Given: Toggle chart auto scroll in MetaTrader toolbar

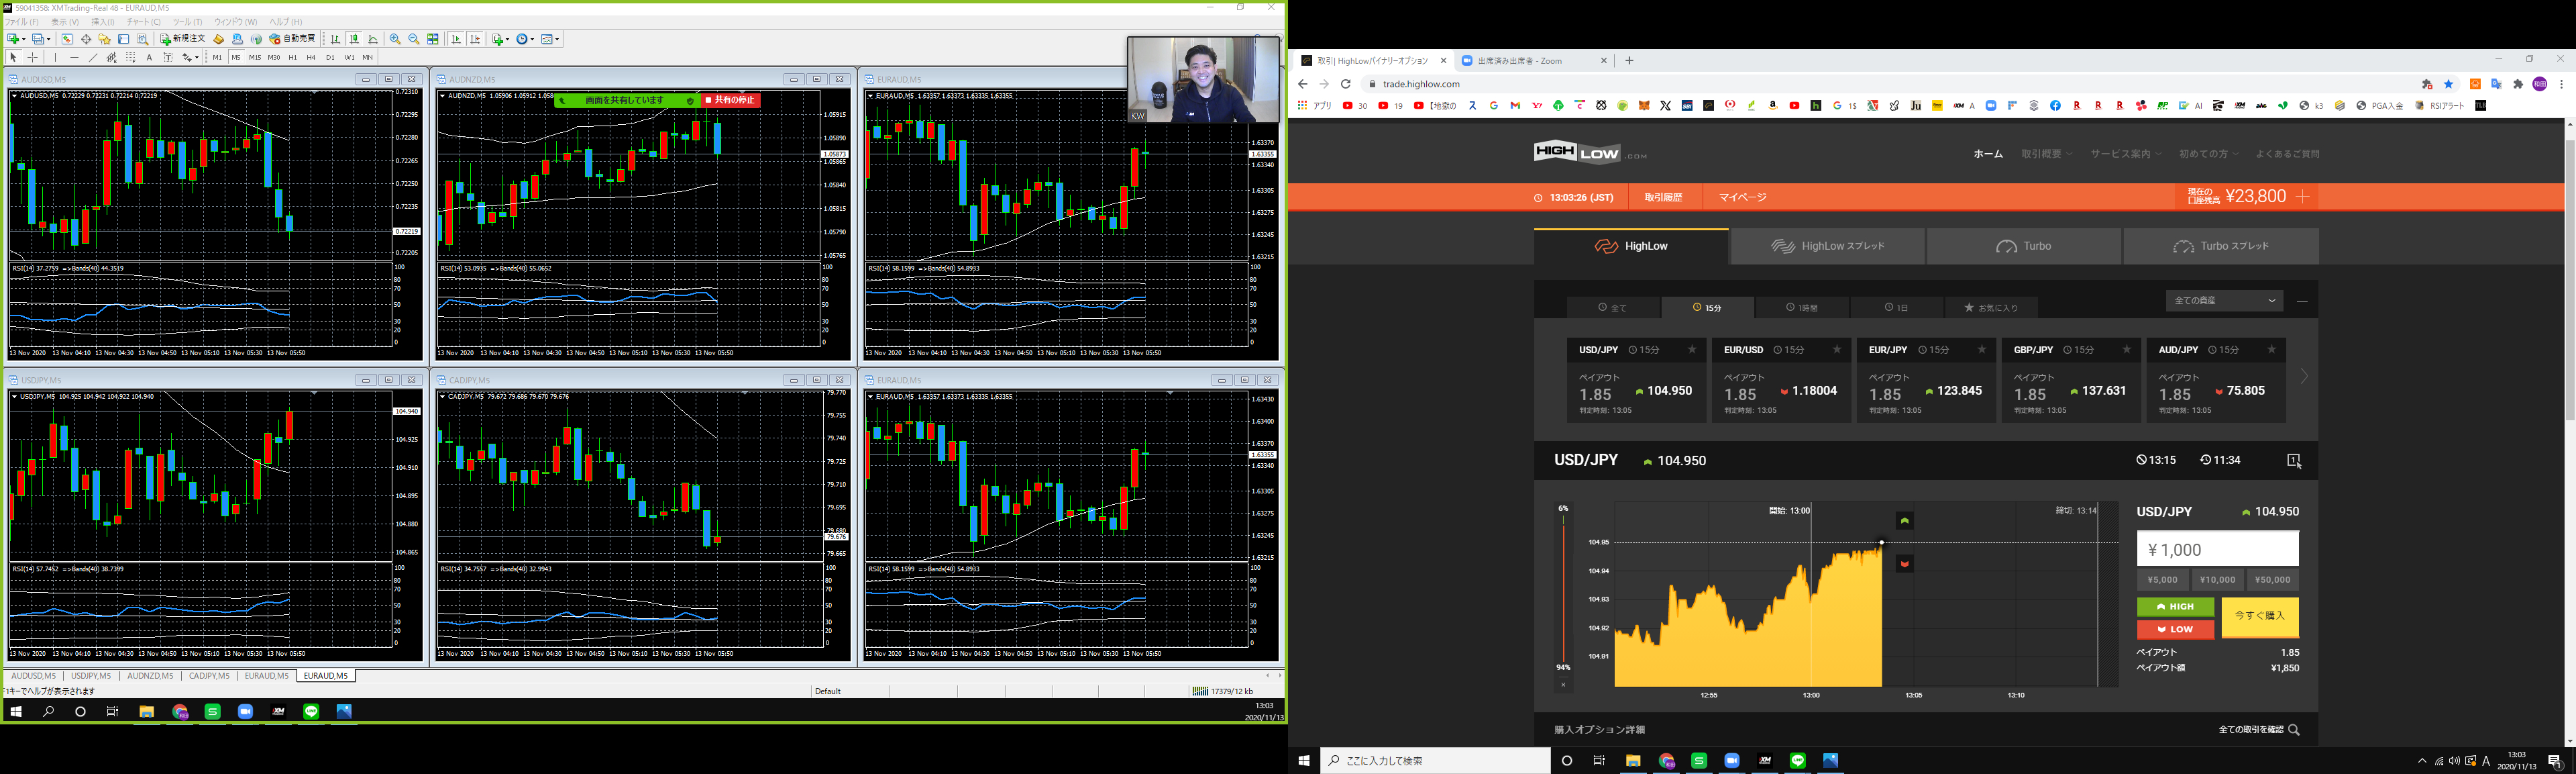Looking at the screenshot, I should [x=456, y=39].
